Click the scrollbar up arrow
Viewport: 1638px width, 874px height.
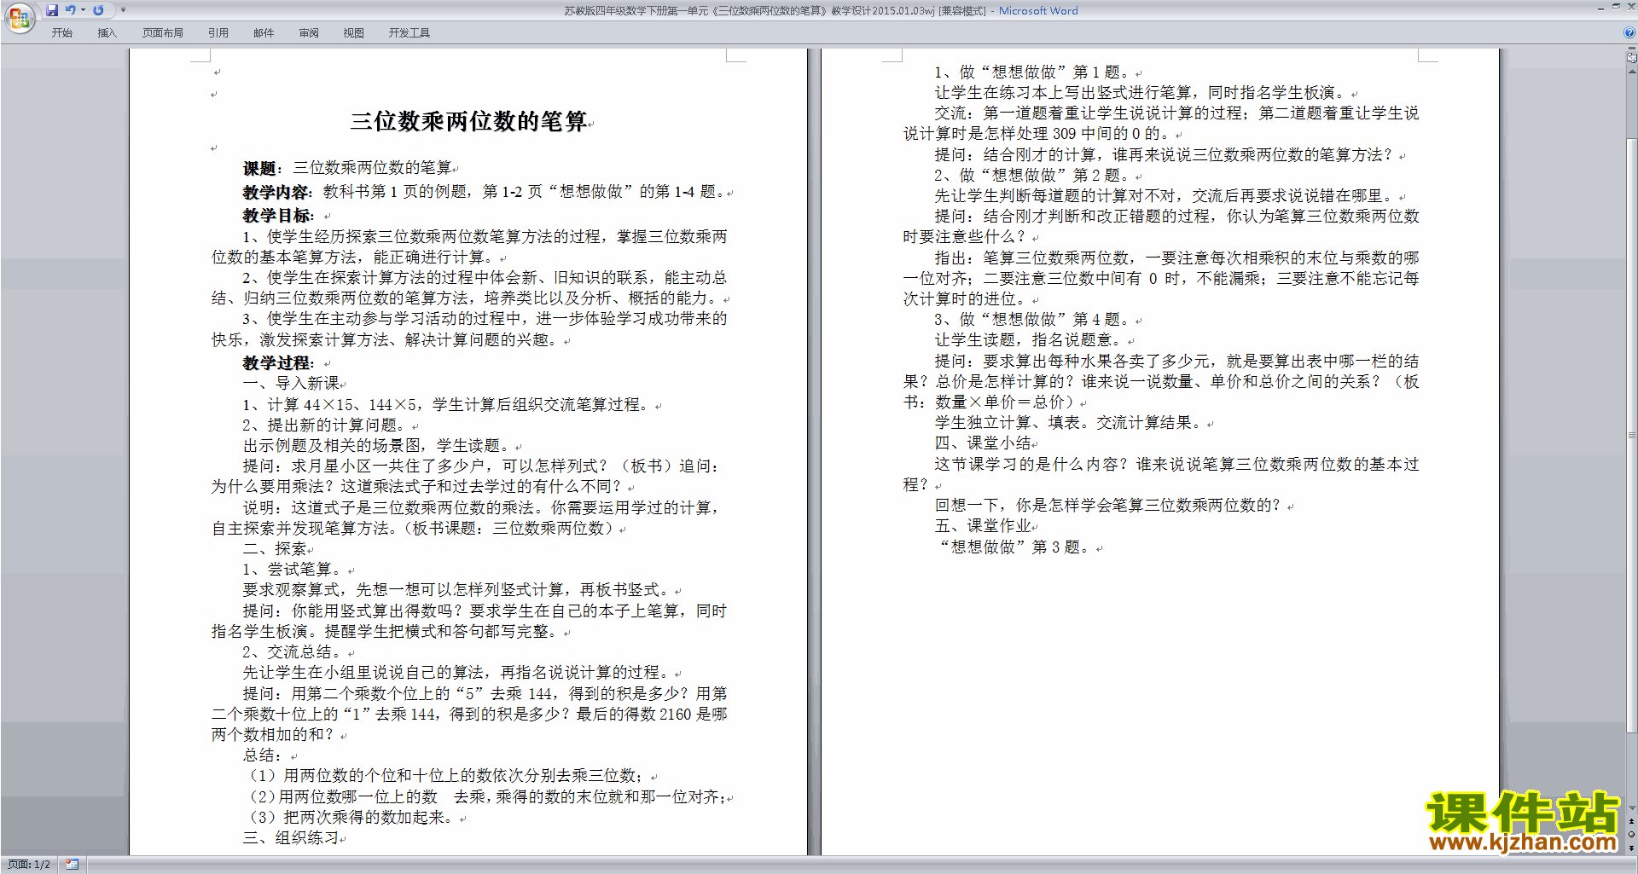1632,72
